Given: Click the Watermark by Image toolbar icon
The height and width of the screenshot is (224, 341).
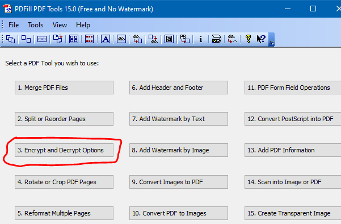Looking at the screenshot, I should click(121, 39).
